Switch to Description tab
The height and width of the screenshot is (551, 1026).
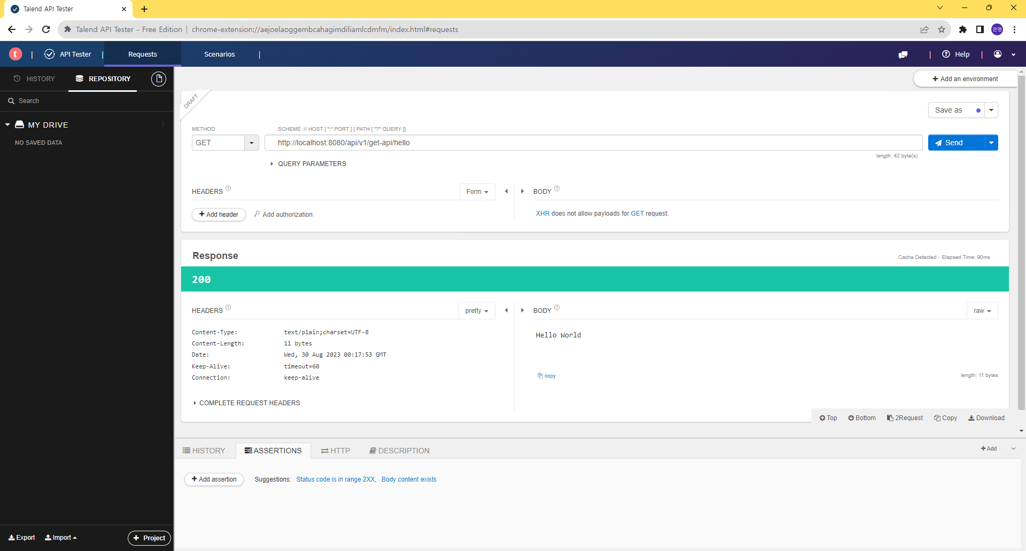click(x=399, y=451)
